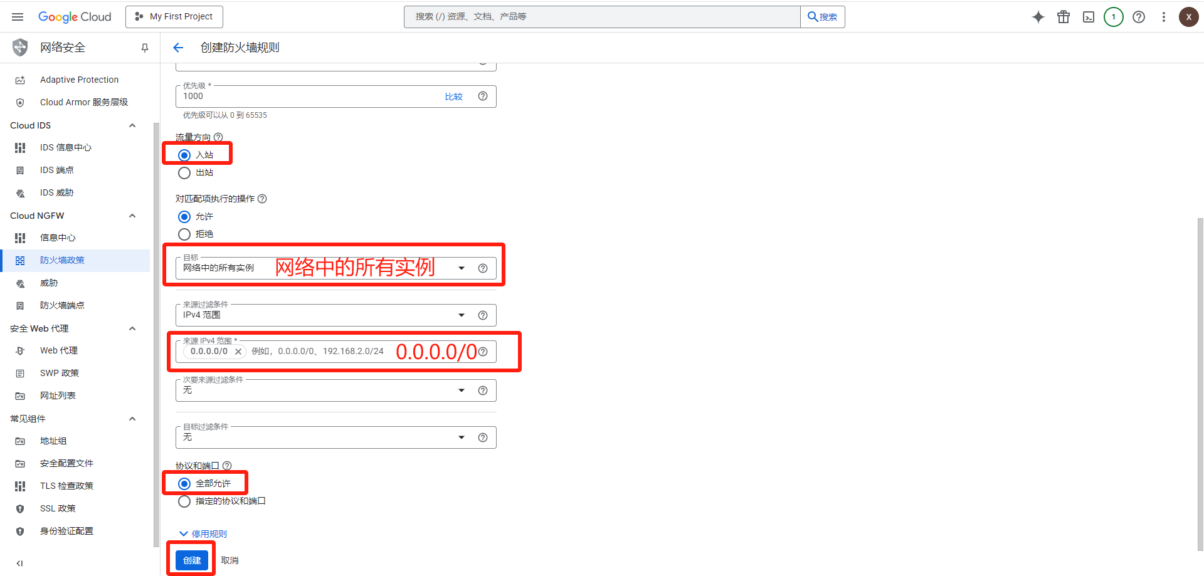The image size is (1204, 576).
Task: Click the Google Cloud logo
Action: [x=75, y=17]
